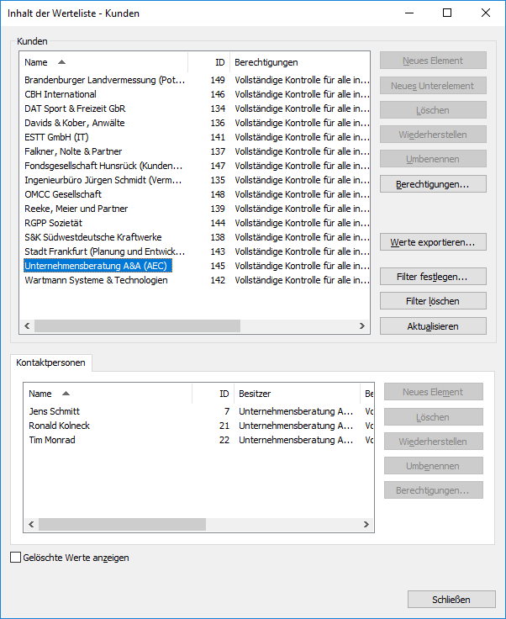Enable Gelöschte Werte anzeigen checkbox
506x619 pixels.
coord(16,558)
